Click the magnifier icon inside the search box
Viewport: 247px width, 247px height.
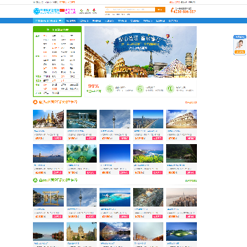coord(107,10)
